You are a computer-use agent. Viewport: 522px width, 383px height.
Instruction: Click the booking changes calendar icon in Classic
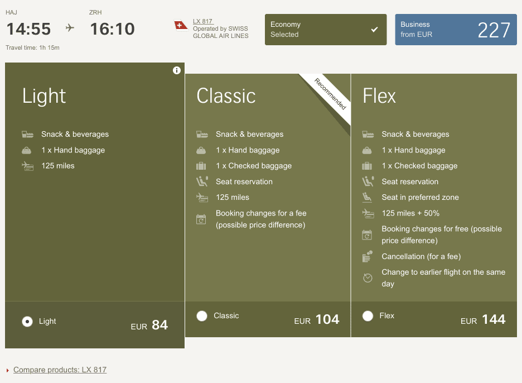(x=201, y=219)
